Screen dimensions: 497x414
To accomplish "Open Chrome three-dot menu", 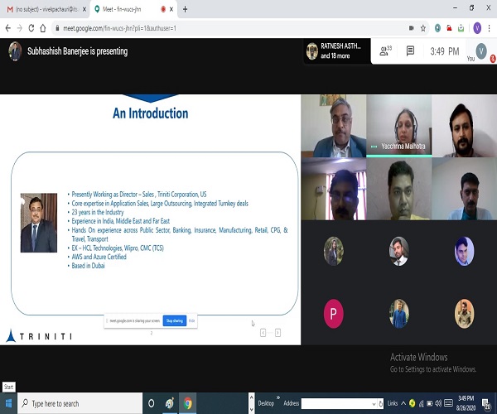I will point(489,28).
